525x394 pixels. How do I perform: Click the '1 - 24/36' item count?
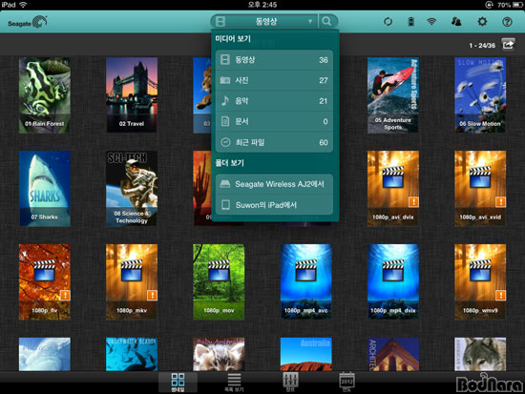coord(482,46)
